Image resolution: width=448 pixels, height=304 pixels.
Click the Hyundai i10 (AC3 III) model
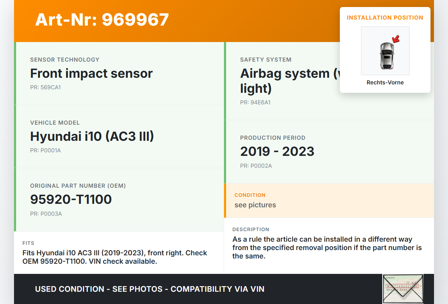[92, 136]
